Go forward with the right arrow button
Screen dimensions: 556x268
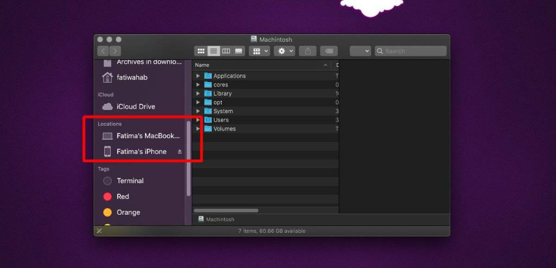click(x=115, y=51)
